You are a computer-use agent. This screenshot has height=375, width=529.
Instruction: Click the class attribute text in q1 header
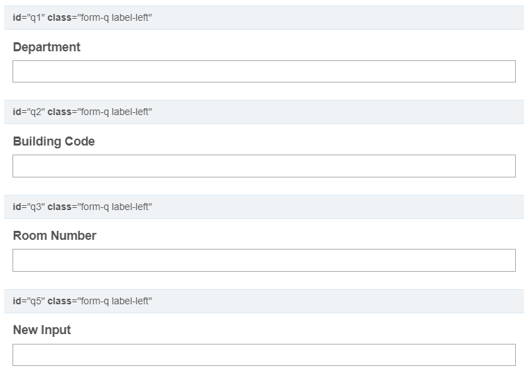point(99,17)
